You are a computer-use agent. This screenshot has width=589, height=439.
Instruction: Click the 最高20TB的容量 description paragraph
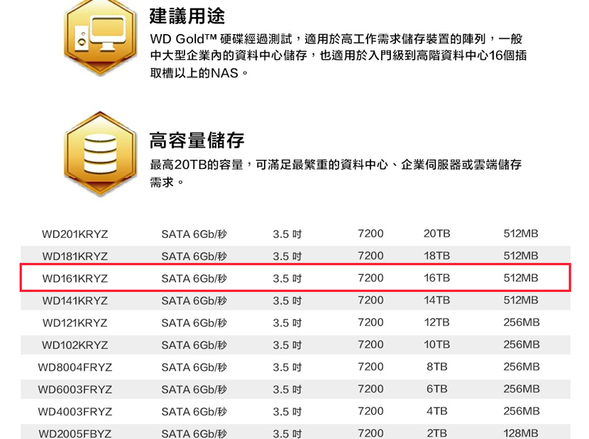coord(336,173)
